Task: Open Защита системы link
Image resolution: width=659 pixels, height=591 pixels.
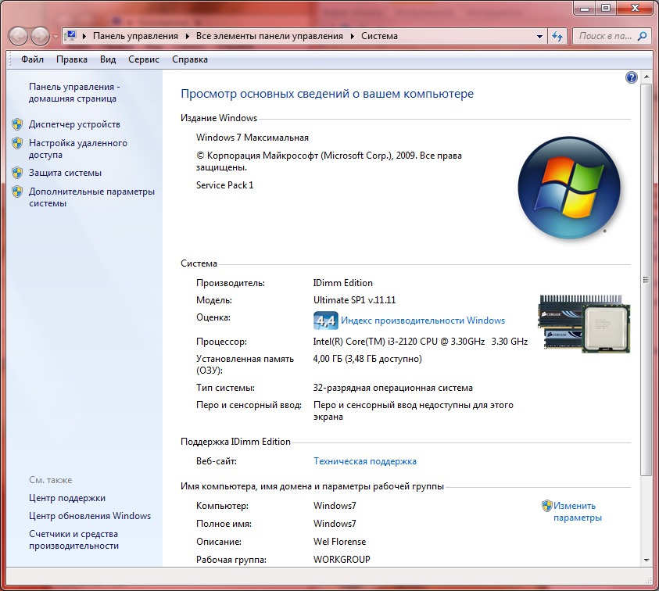Action: point(65,173)
